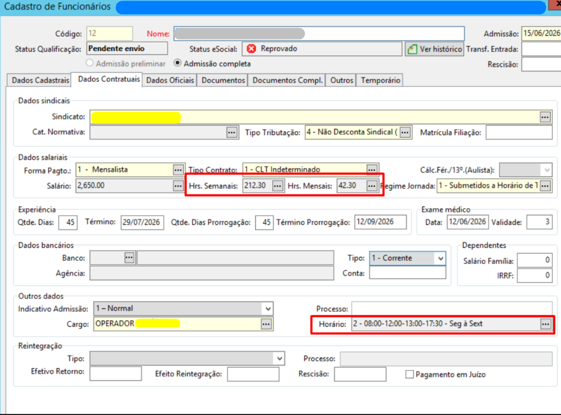This screenshot has width=561, height=415.
Task: Click Efetivo Retorno field
Action: pos(115,373)
